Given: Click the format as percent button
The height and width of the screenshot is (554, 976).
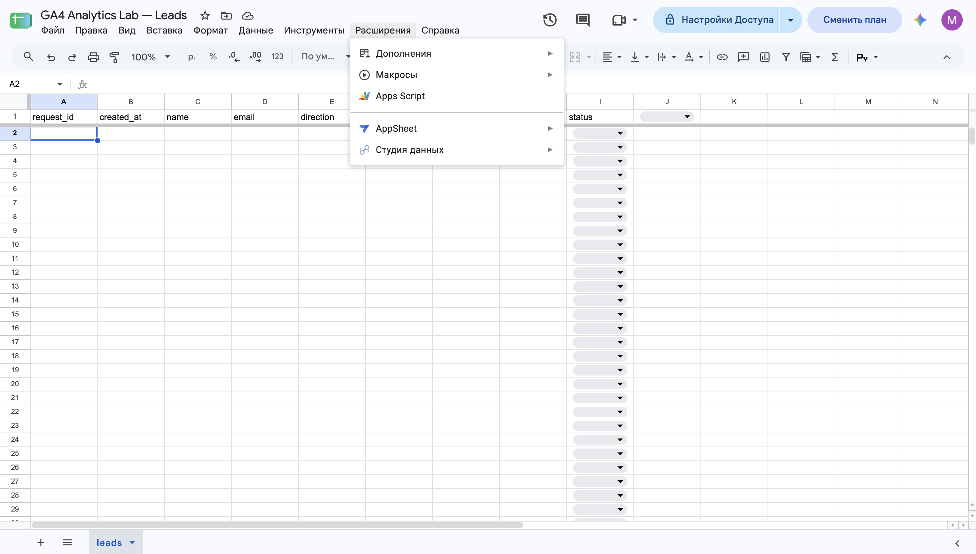Looking at the screenshot, I should tap(213, 57).
